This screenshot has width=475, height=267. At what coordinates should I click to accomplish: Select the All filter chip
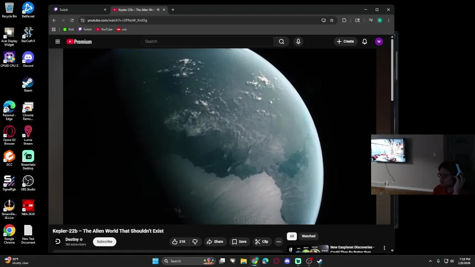292,236
